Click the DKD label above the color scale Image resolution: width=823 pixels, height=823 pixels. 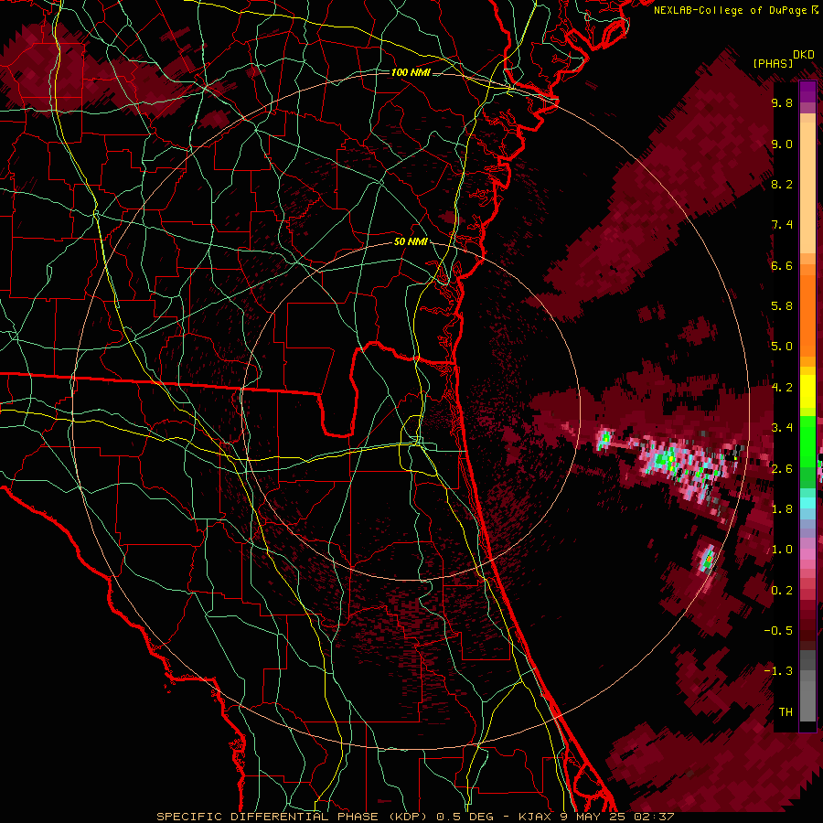pos(804,55)
